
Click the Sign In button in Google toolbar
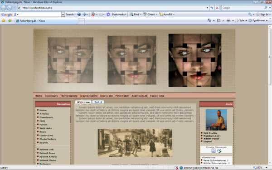pos(262,15)
